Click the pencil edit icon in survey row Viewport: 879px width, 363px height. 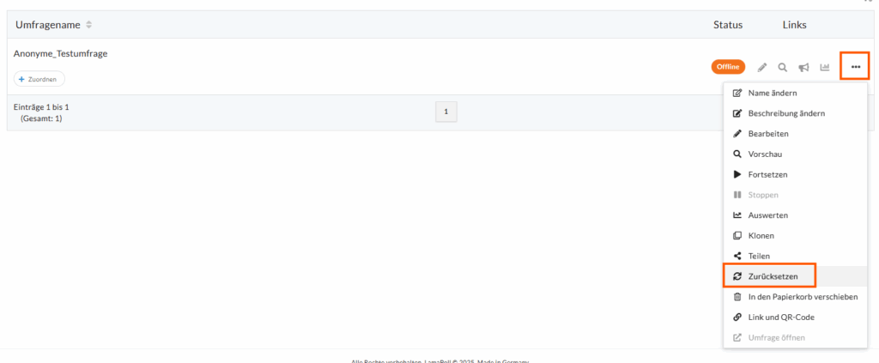tap(762, 67)
